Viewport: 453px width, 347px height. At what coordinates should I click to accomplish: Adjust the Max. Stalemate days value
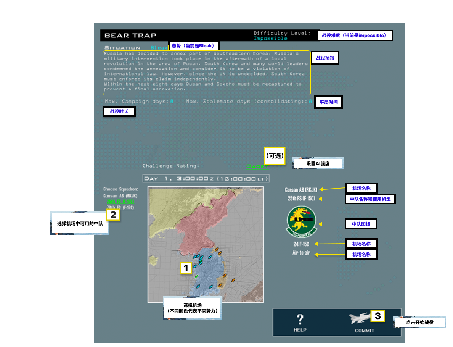pyautogui.click(x=310, y=102)
